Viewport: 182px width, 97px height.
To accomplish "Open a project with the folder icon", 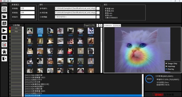I will tap(4, 16).
